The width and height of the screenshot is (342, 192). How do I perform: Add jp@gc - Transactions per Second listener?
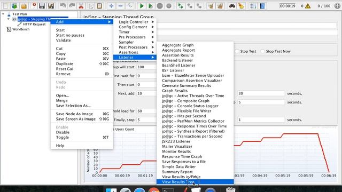point(195,137)
